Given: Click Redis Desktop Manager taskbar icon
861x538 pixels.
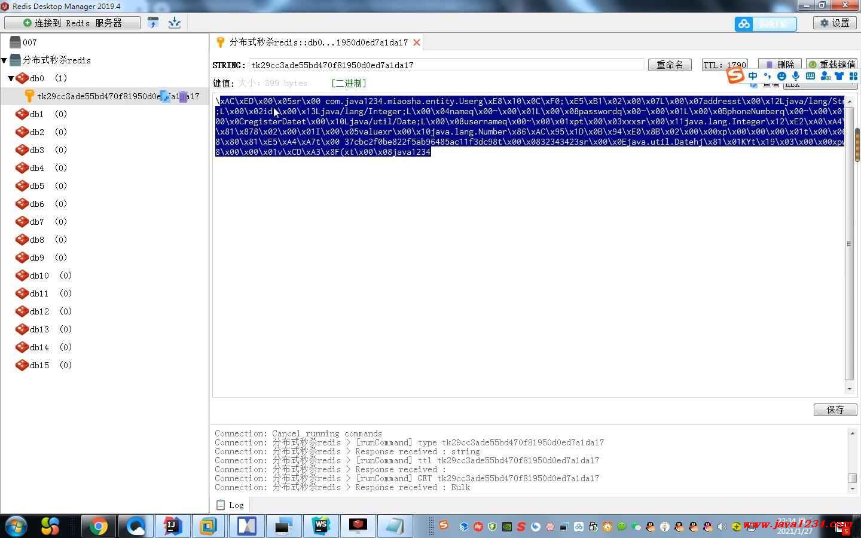Looking at the screenshot, I should point(358,526).
